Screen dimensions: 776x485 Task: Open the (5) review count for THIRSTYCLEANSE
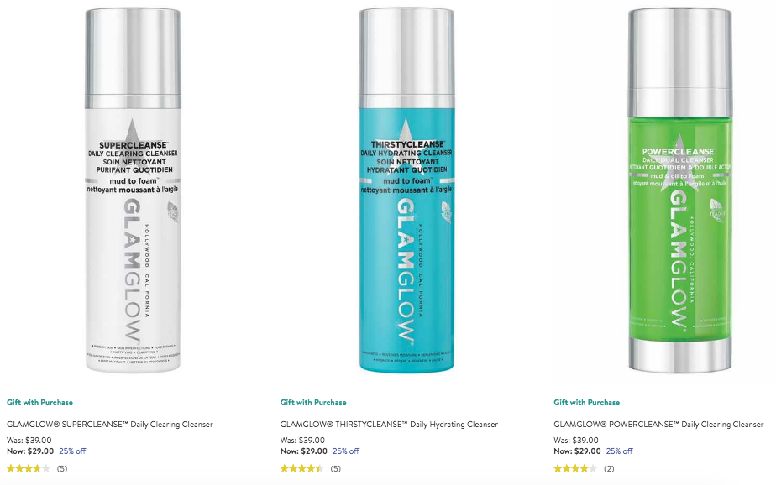click(x=336, y=469)
